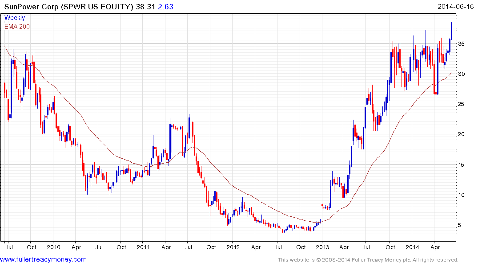This screenshot has height=266, width=478.
Task: Click the latest blue weekly candle at top right
Action: 451,31
